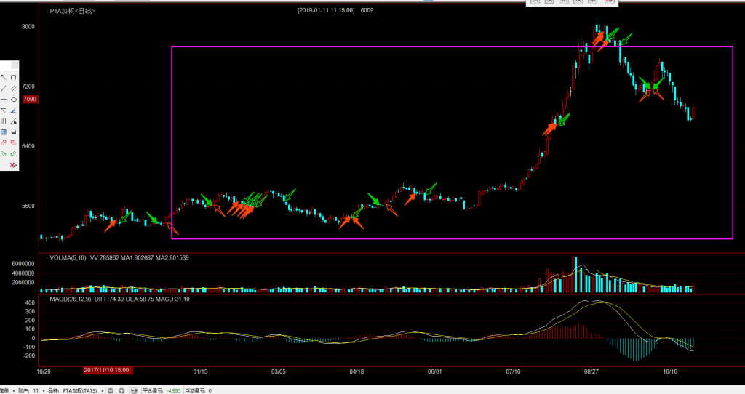Click the zoom in plus button

(x=121, y=390)
